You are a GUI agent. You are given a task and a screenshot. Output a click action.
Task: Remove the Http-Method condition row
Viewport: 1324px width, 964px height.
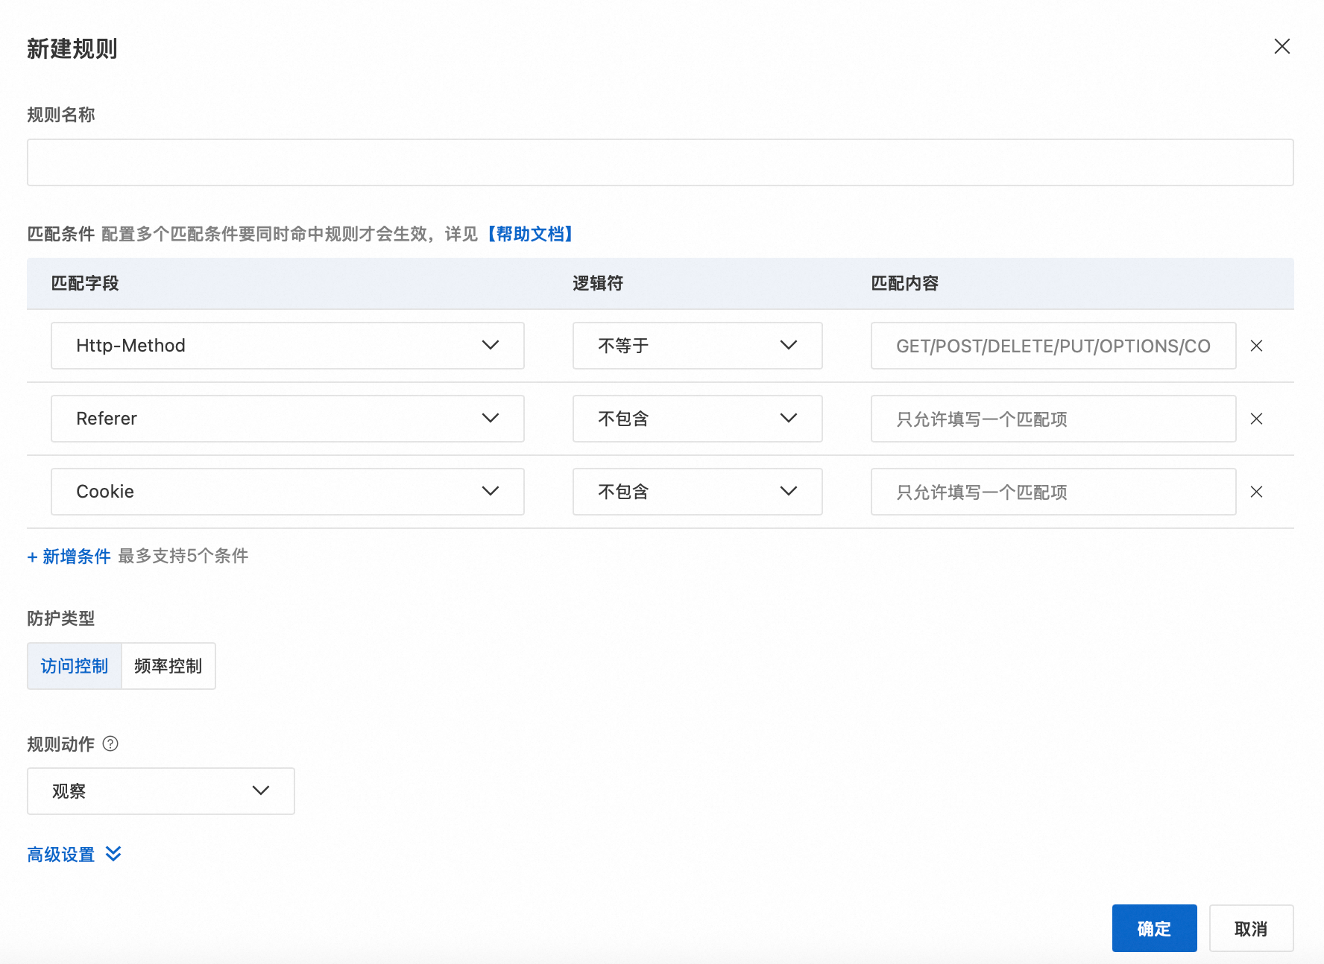click(1256, 346)
